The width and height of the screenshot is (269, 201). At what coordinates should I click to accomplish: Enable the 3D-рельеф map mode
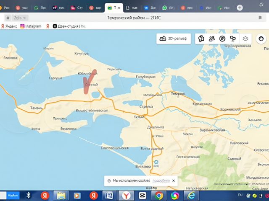coord(174,39)
